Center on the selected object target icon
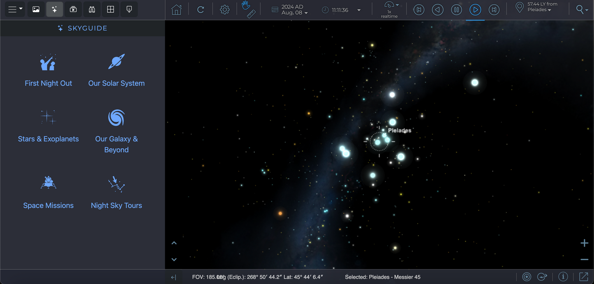 coord(527,277)
